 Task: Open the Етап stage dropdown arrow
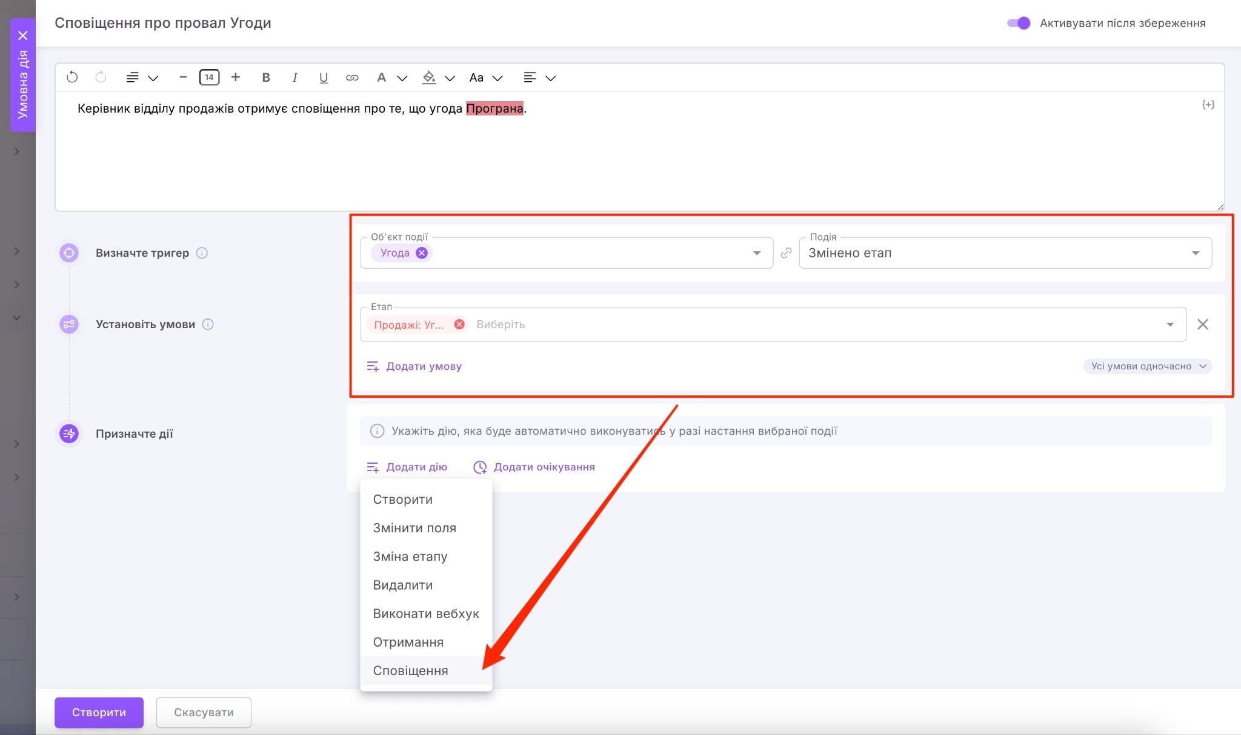1170,325
